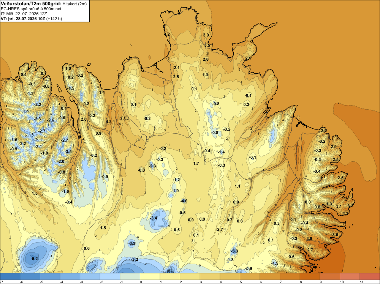
Task: Click the 3.8 temperature value
Action: (x=123, y=119)
